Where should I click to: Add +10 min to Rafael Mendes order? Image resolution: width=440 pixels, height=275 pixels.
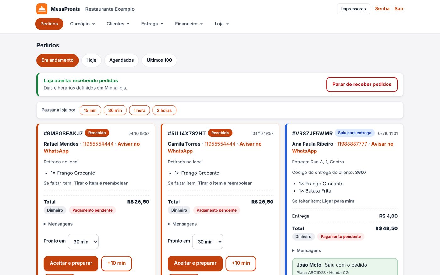click(117, 263)
